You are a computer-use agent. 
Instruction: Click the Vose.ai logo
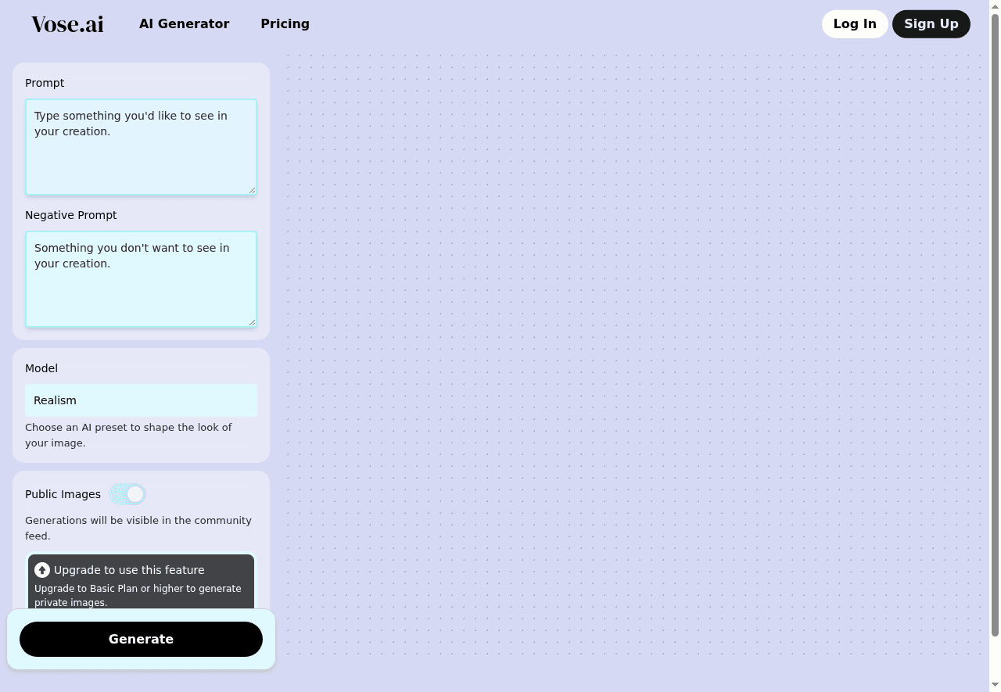coord(67,24)
